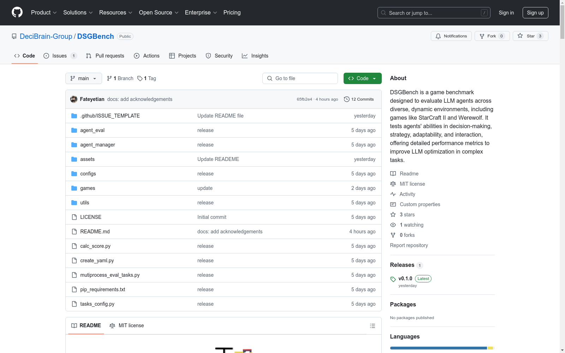
Task: Click the Fateyetian avatar image
Action: tap(74, 99)
